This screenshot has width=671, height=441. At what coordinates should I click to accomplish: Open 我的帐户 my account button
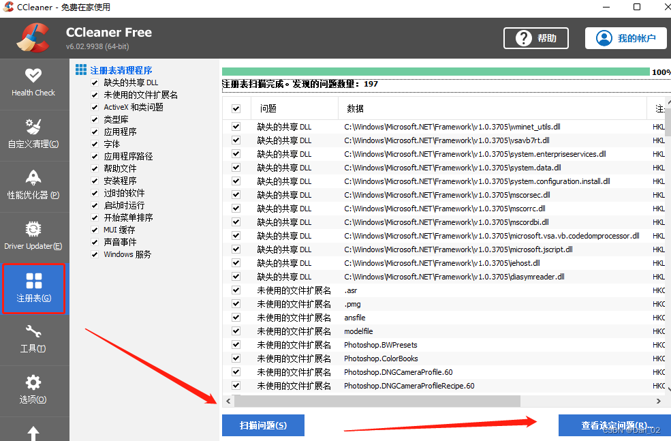(625, 38)
